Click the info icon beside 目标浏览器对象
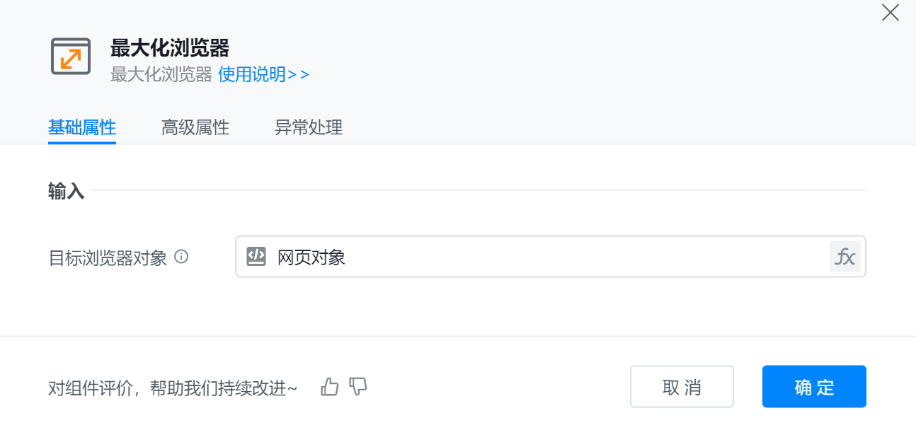The width and height of the screenshot is (916, 430). (x=181, y=257)
